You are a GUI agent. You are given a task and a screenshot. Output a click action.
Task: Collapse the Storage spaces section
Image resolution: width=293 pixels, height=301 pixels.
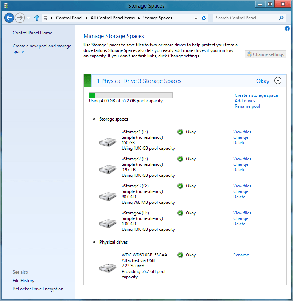pyautogui.click(x=93, y=119)
